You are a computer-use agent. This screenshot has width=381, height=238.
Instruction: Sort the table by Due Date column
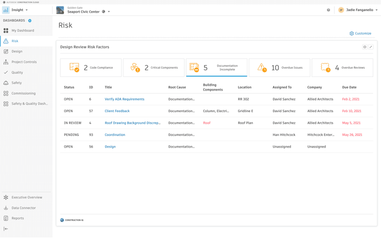(x=349, y=87)
